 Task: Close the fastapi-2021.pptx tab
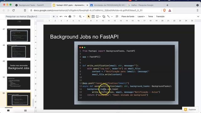point(87,5)
